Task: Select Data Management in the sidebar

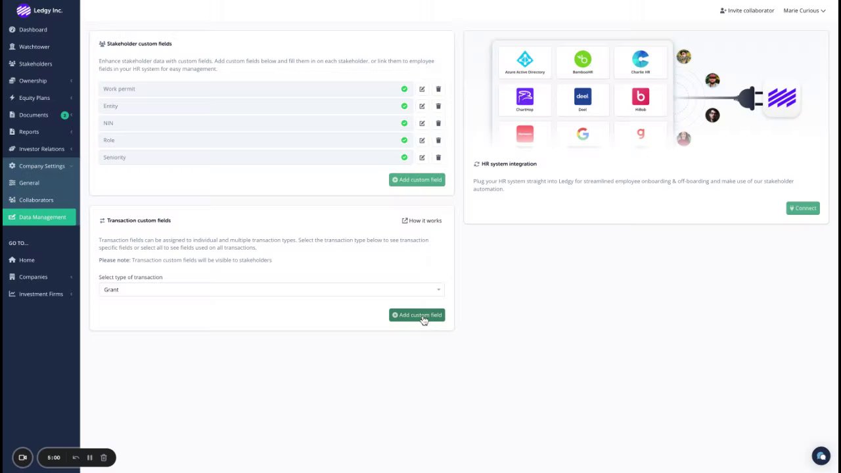Action: click(40, 217)
